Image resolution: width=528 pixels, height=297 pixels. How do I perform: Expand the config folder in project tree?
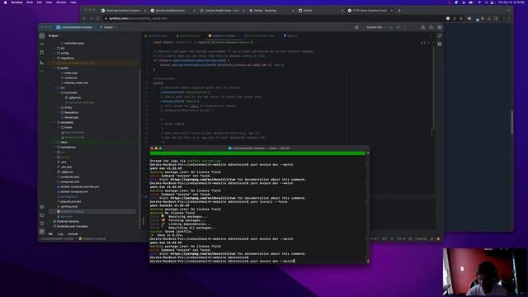(x=54, y=53)
